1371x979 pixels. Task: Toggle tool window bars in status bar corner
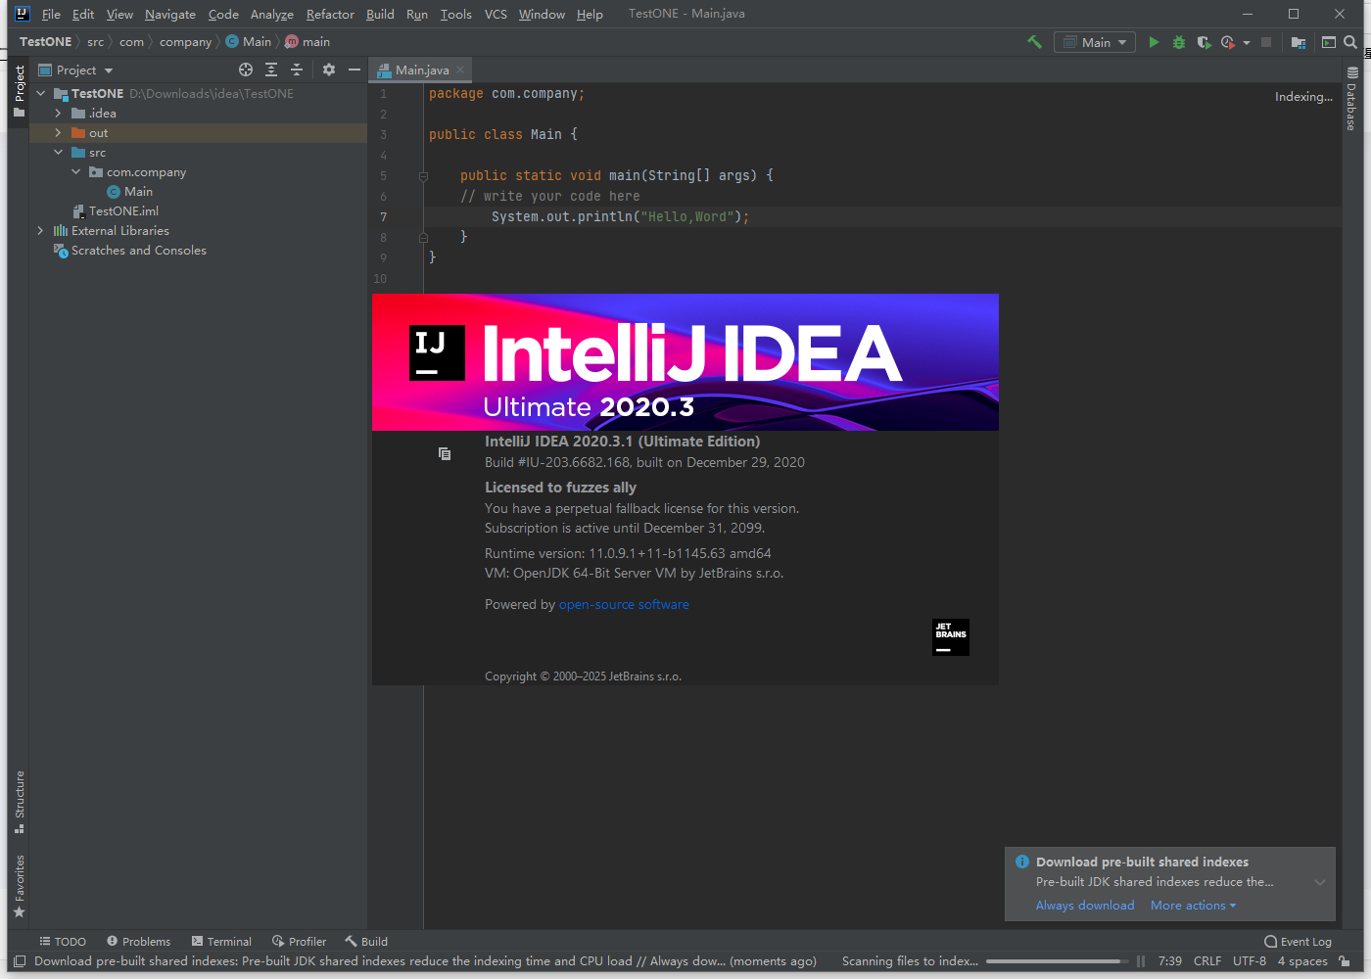tap(19, 961)
